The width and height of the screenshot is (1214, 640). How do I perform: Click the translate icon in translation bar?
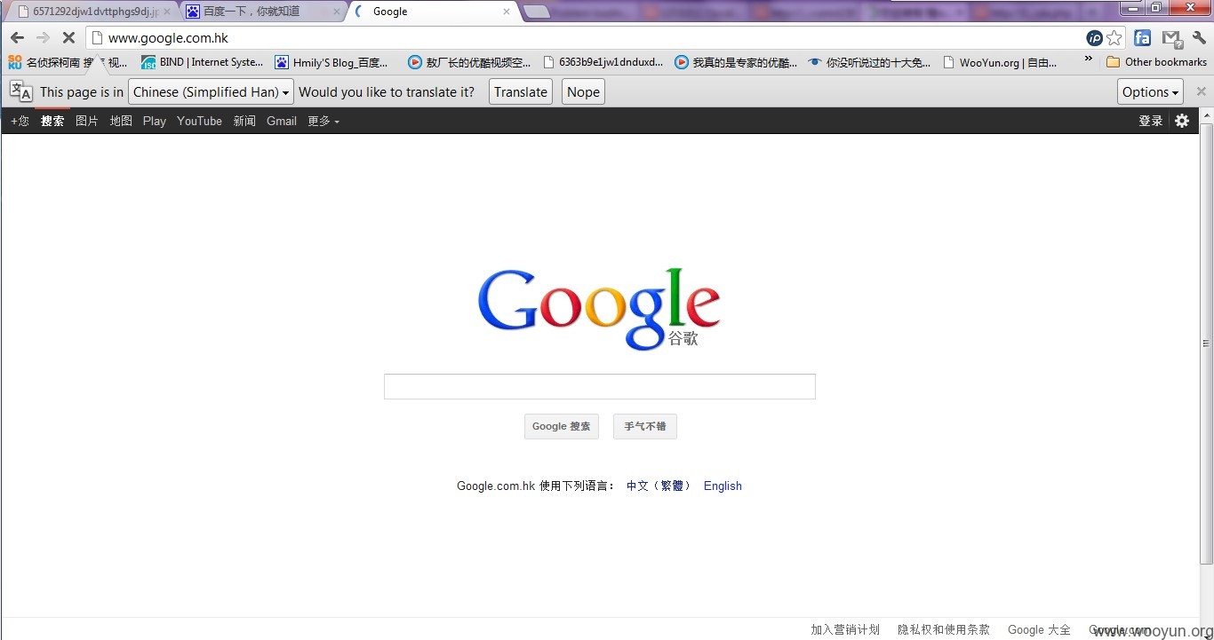tap(20, 91)
